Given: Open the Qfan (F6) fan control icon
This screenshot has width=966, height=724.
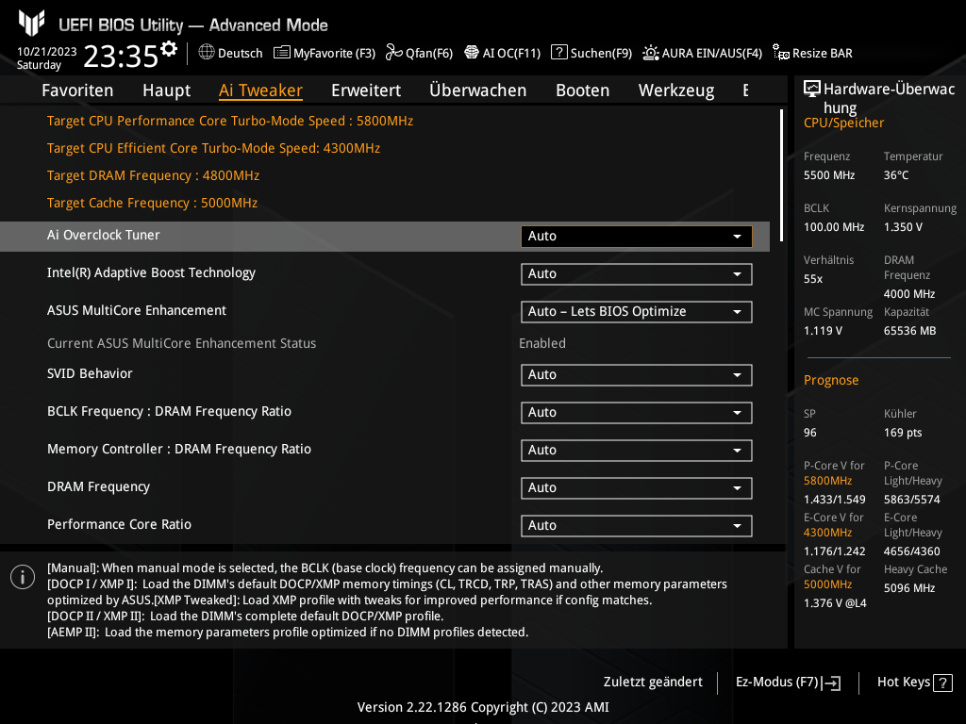Looking at the screenshot, I should (x=393, y=53).
